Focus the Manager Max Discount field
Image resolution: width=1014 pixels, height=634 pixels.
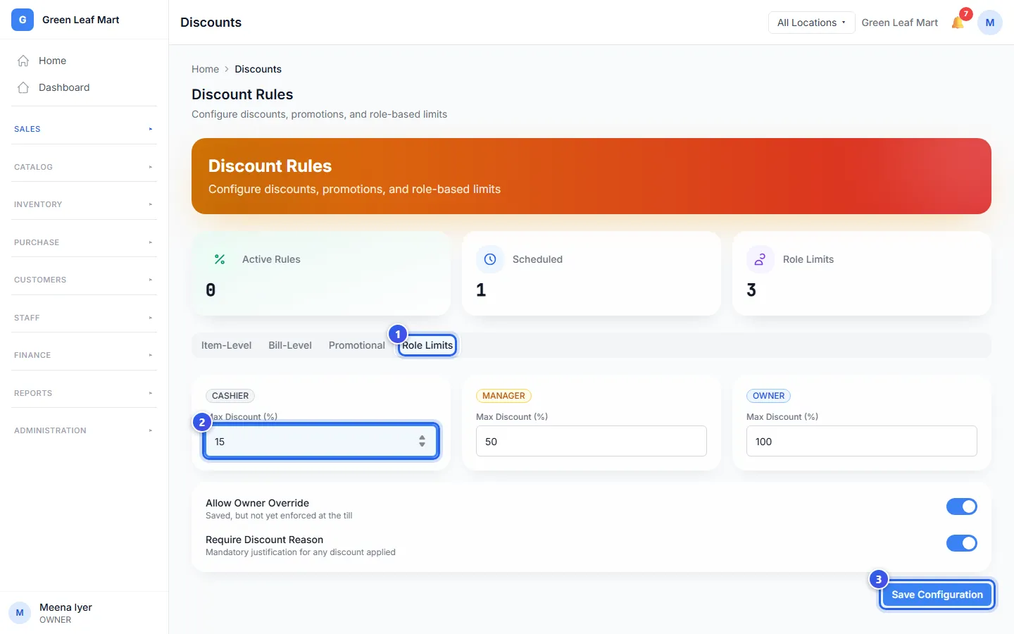591,441
